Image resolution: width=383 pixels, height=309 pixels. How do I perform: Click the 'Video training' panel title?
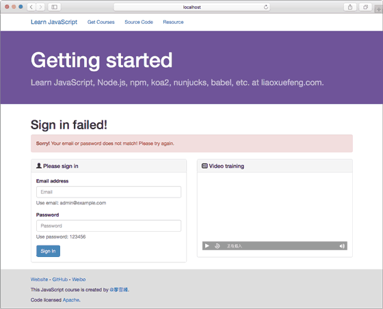click(226, 166)
